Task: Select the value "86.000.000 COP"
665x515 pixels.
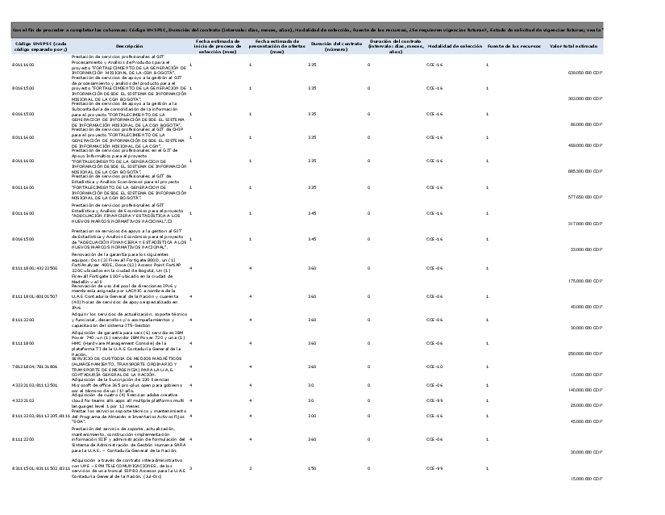Action: 586,124
